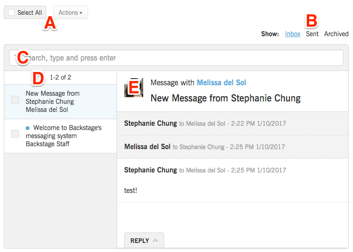Click the Backstage Staff sender name
Viewport: 353px width, 252px height.
pyautogui.click(x=48, y=144)
